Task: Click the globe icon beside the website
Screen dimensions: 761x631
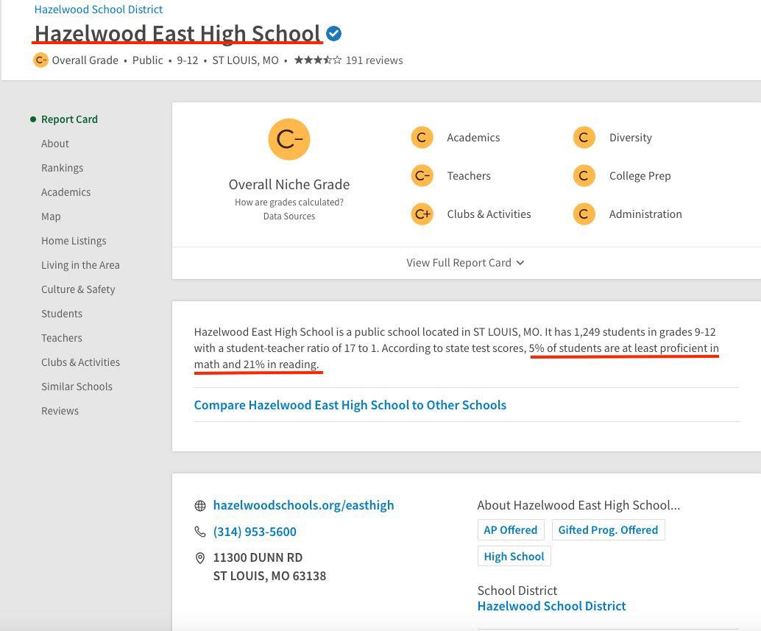Action: (x=200, y=506)
